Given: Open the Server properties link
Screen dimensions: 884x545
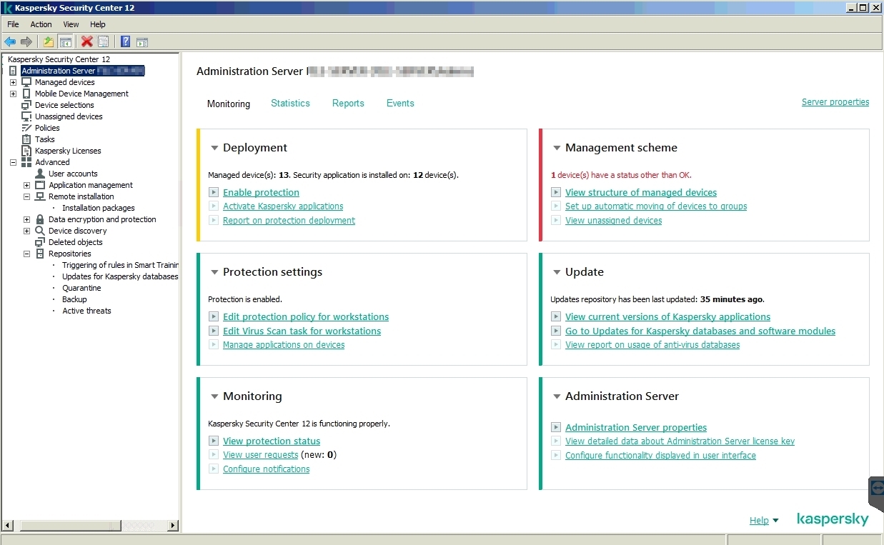Looking at the screenshot, I should (835, 102).
